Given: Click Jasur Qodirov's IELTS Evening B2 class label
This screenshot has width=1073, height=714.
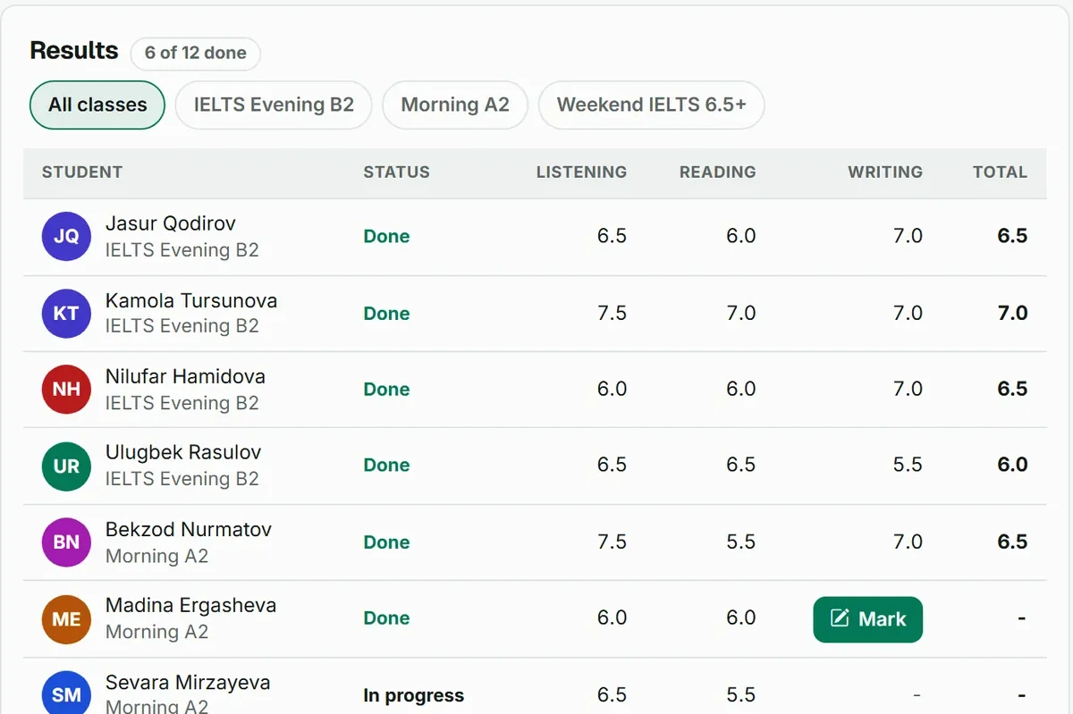Looking at the screenshot, I should 182,250.
